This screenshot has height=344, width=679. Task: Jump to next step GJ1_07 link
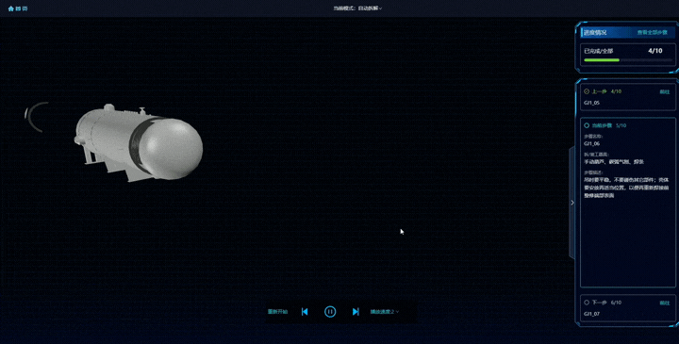coord(664,303)
